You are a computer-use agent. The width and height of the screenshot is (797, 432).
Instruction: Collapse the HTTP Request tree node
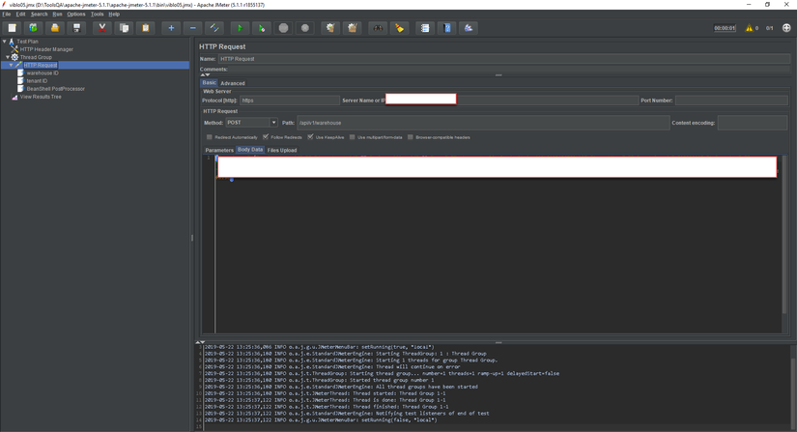[12, 65]
